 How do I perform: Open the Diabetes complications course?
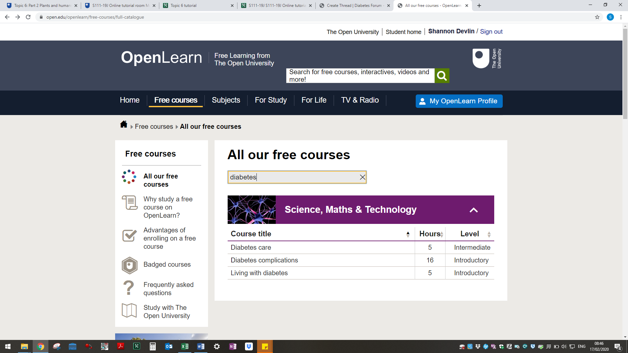(x=264, y=261)
